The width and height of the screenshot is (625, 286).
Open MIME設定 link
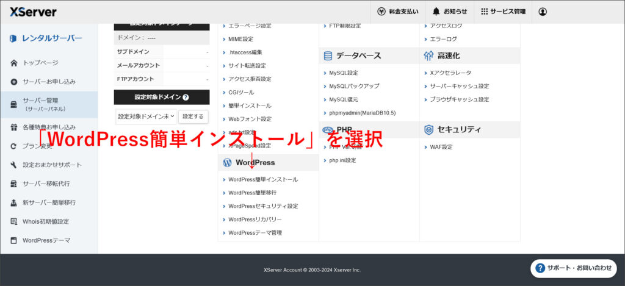(x=240, y=39)
